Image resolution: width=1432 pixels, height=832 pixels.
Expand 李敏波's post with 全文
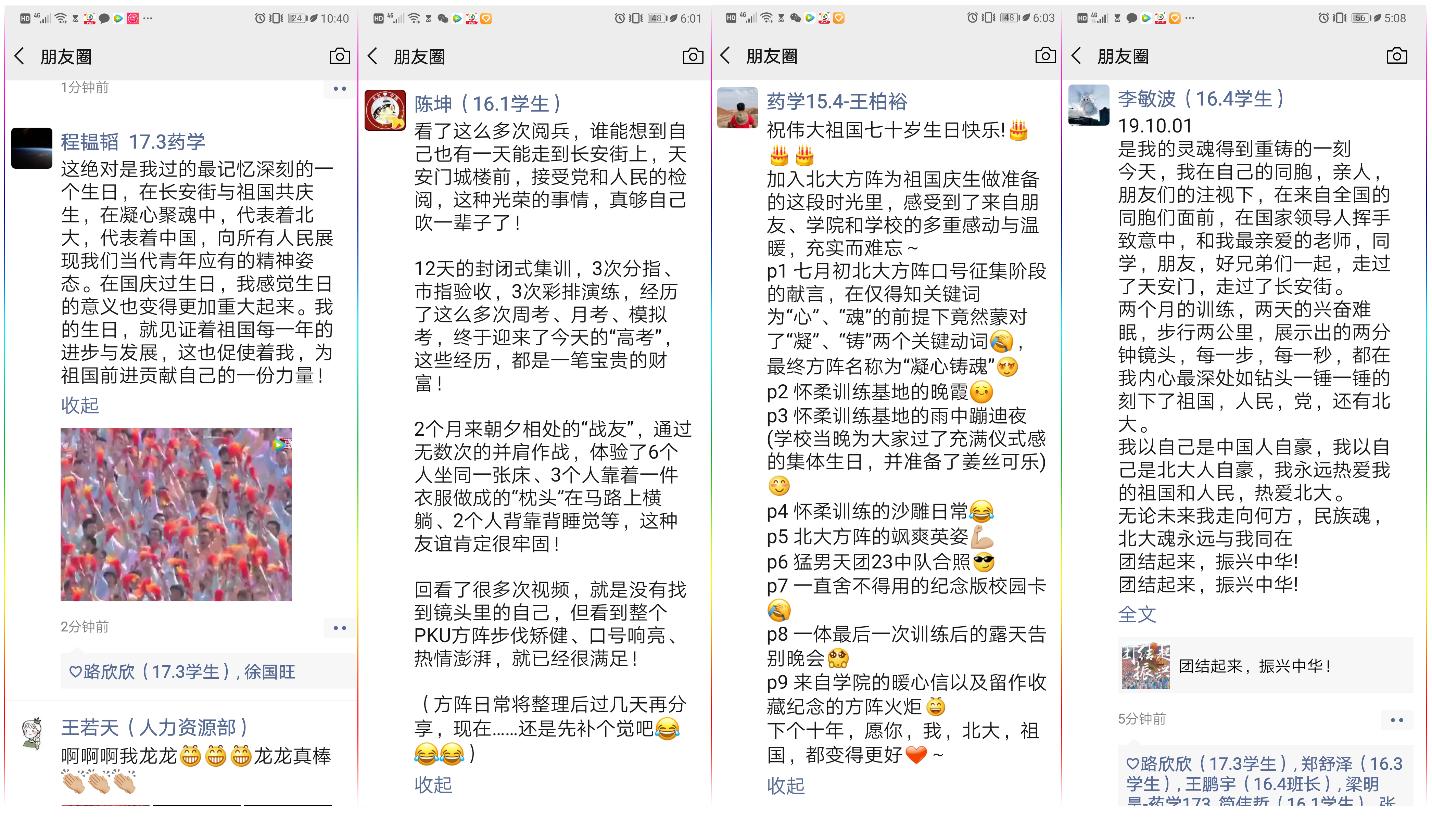[1137, 614]
